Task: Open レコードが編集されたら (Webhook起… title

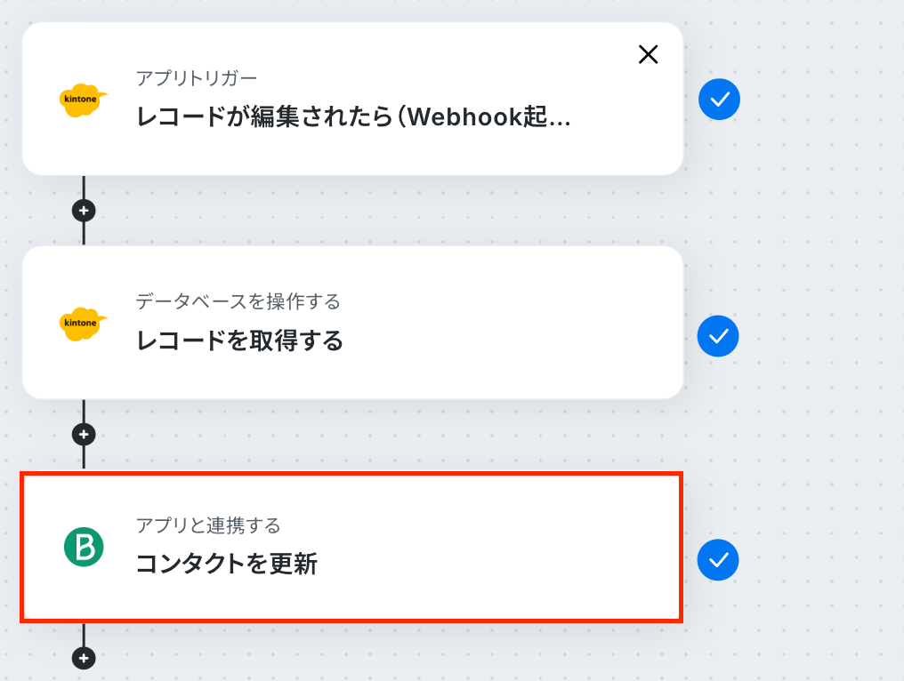Action: (353, 117)
